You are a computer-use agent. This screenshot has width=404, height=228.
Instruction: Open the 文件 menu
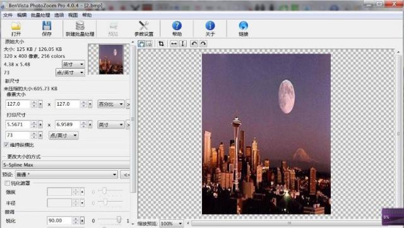coord(8,15)
